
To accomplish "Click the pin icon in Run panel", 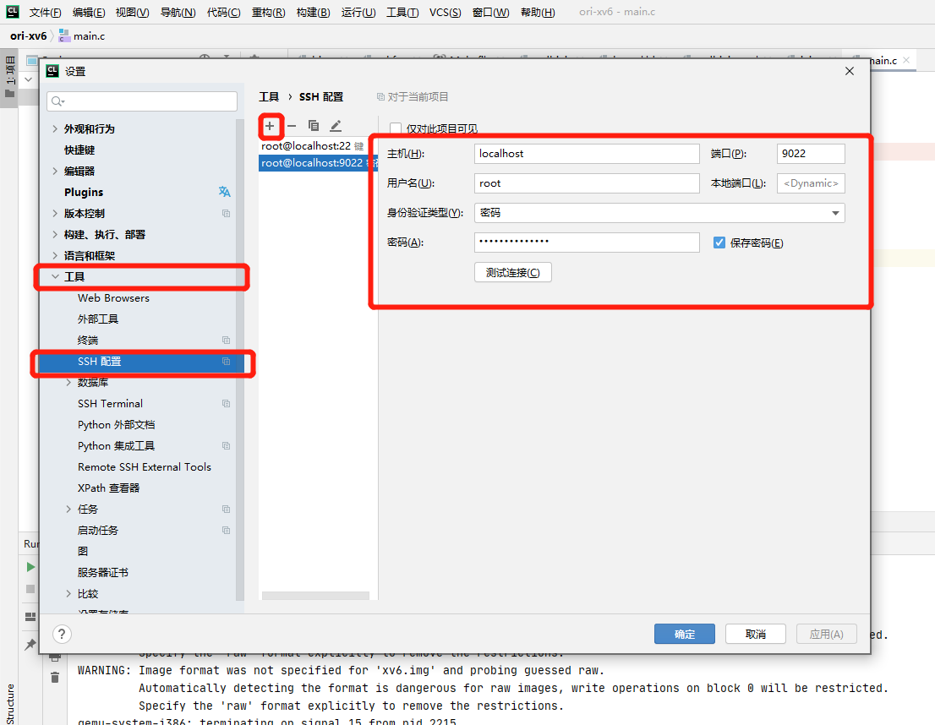I will 30,645.
